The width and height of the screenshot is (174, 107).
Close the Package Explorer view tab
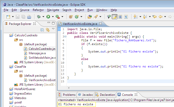click(x=34, y=24)
